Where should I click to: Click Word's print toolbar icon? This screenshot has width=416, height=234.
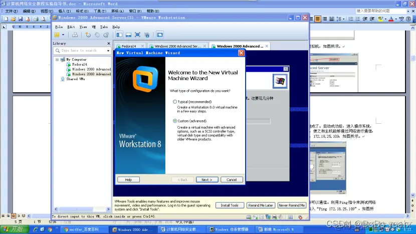pyautogui.click(x=36, y=19)
